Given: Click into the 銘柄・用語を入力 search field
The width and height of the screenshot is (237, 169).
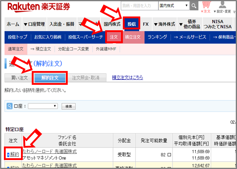Looking at the screenshot, I should coord(140,6).
